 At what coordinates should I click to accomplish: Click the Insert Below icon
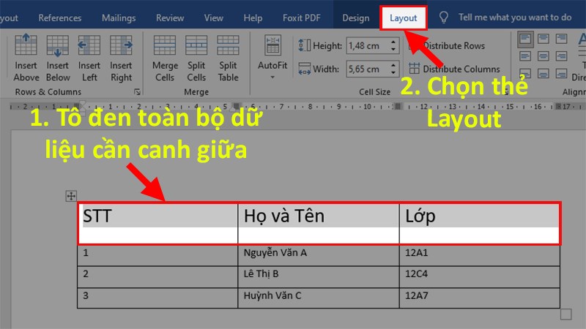click(x=58, y=45)
